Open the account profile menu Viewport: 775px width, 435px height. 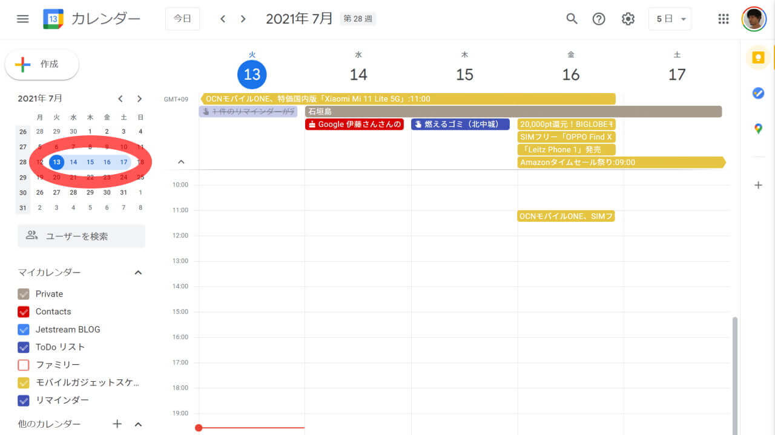pyautogui.click(x=753, y=19)
